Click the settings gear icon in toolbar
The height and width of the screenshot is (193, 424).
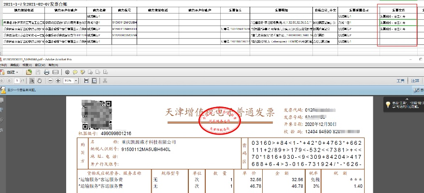[67, 72]
